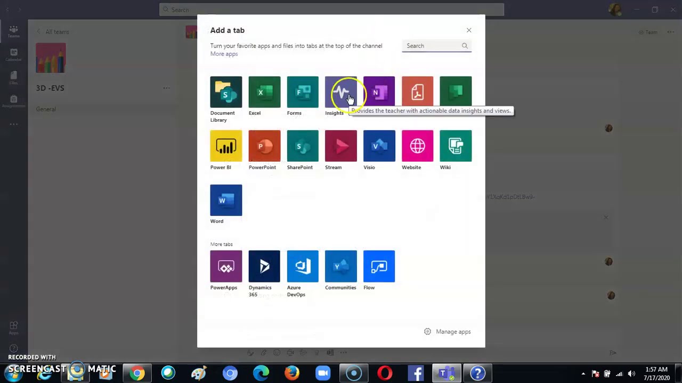The image size is (682, 383).
Task: Open the OneNote app tile
Action: point(379,92)
